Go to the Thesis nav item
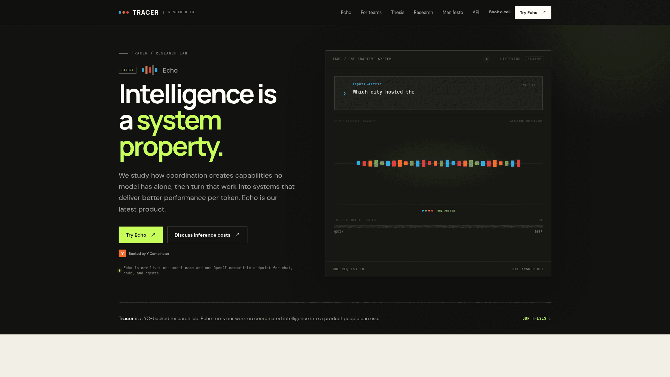This screenshot has height=377, width=670. [397, 13]
